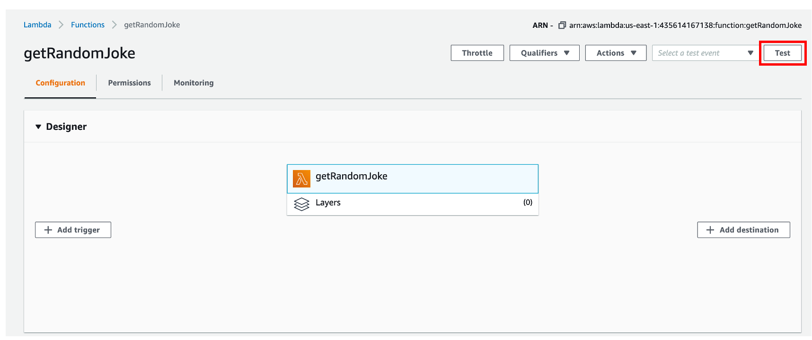The image size is (812, 340).
Task: Click the Add destination button
Action: click(743, 230)
